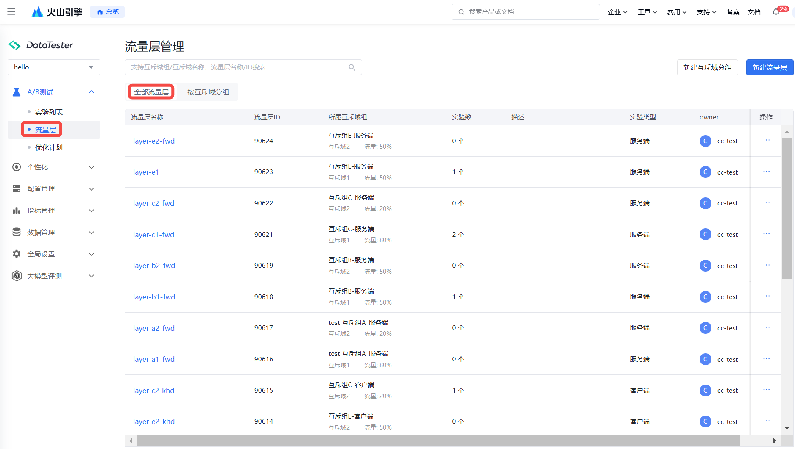Screen dimensions: 795x449
Task: Open the 费用 top dropdown
Action: [x=677, y=12]
